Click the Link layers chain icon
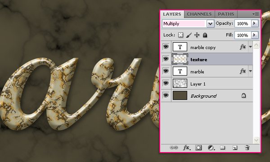The image size is (270, 162). 174,148
